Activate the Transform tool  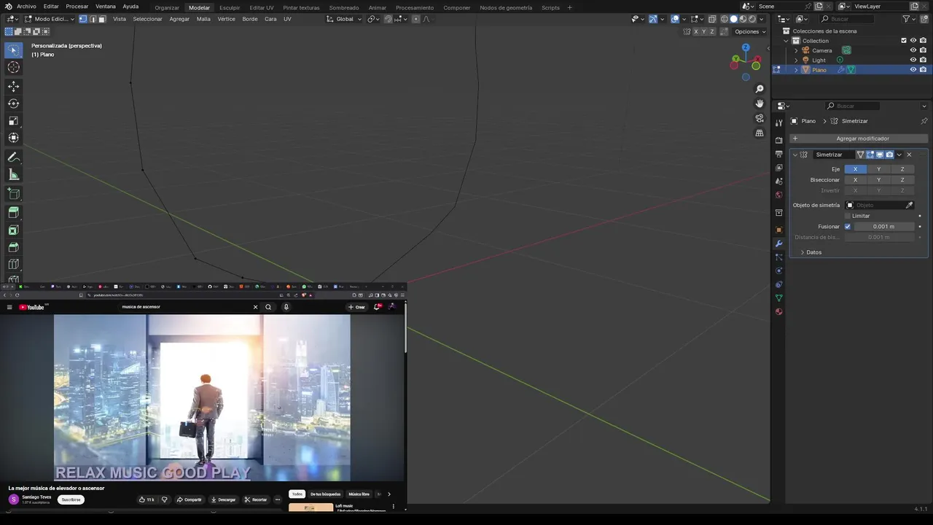pos(13,138)
